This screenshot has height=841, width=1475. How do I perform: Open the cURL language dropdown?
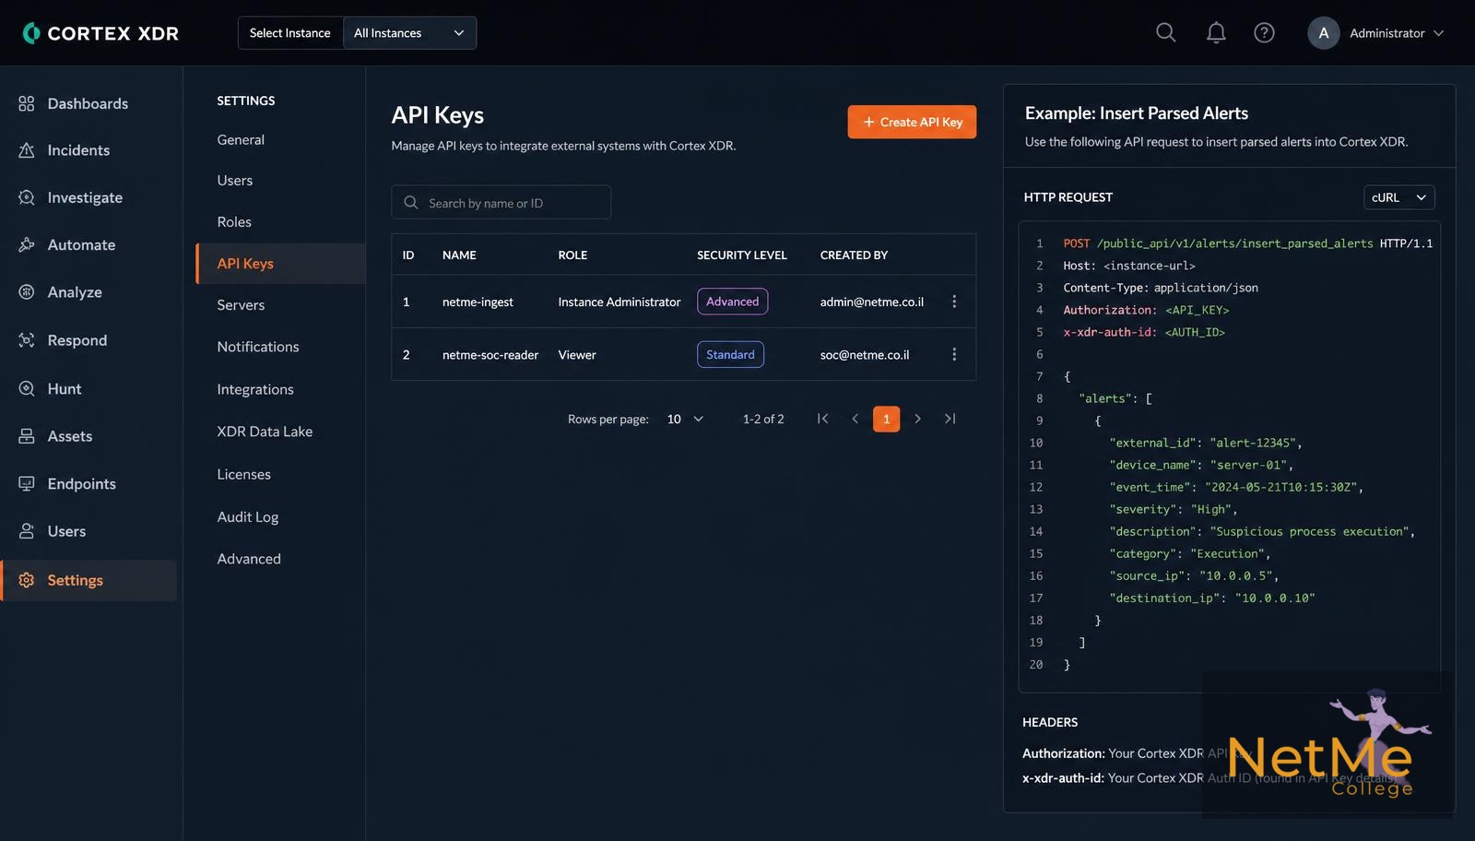point(1398,197)
